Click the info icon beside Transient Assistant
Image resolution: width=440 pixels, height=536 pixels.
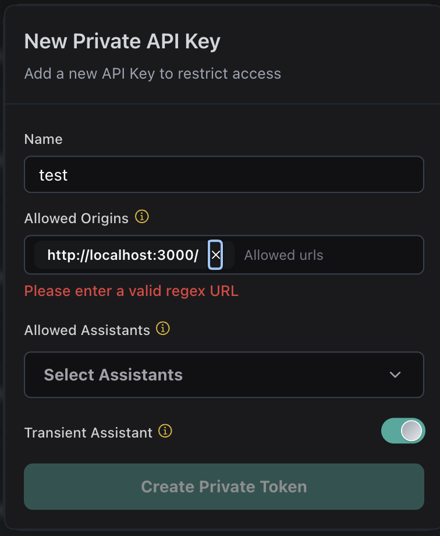click(166, 432)
